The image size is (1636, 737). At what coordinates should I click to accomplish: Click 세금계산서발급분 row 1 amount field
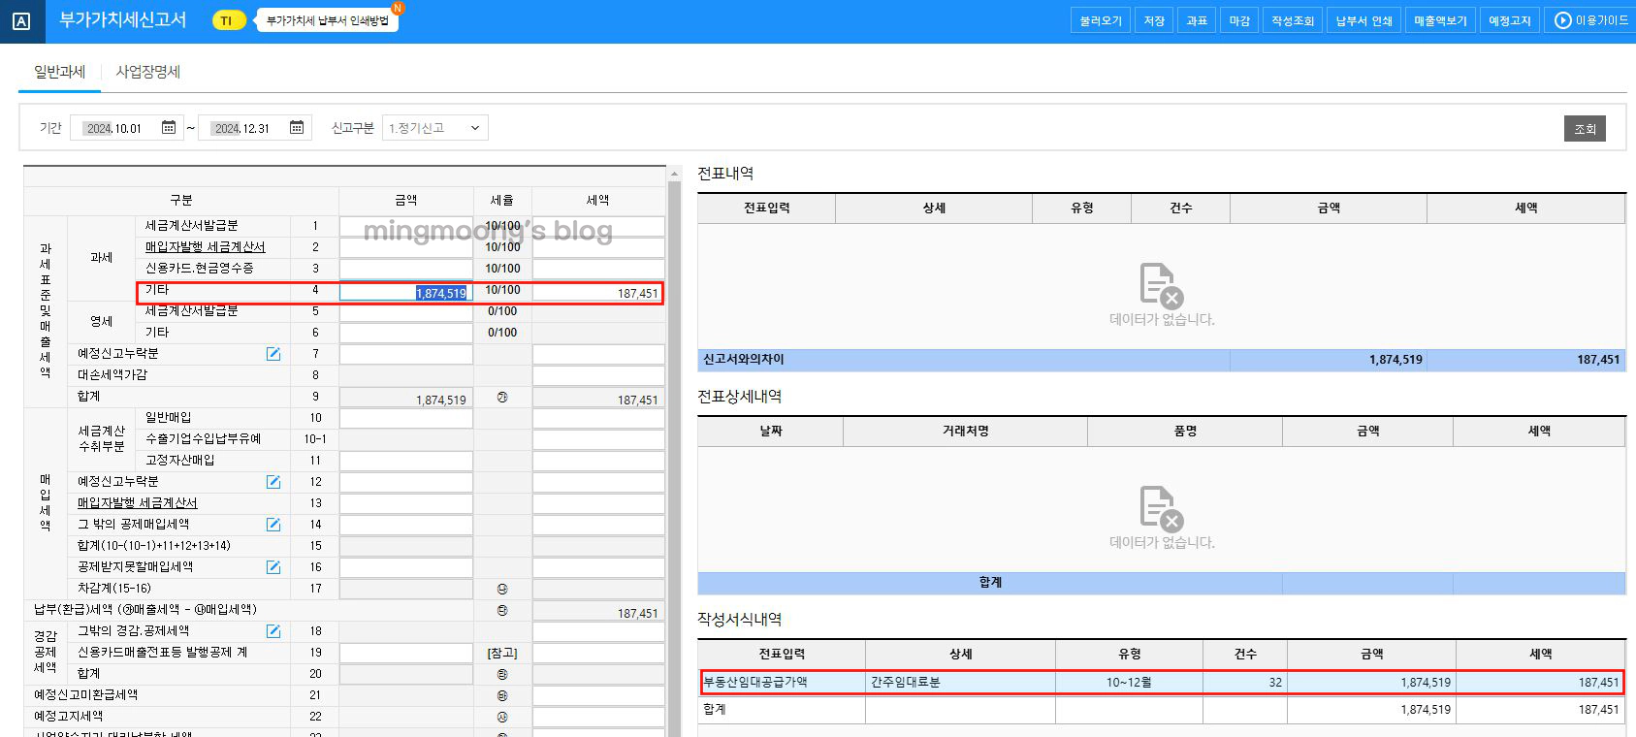405,226
